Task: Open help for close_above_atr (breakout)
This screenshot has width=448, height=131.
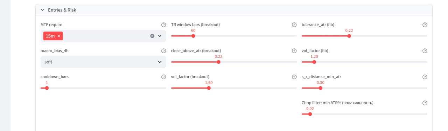Action: click(294, 51)
